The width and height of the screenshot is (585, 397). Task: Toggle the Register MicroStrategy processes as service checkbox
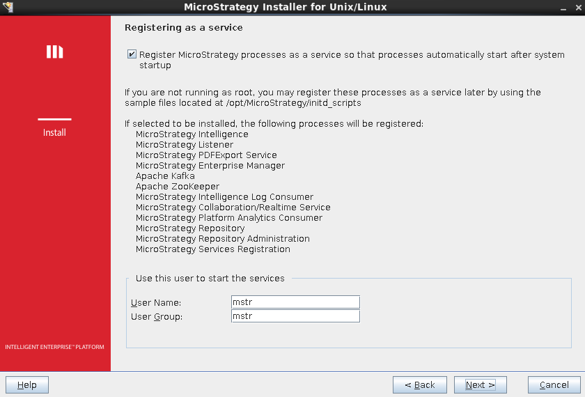coord(132,54)
